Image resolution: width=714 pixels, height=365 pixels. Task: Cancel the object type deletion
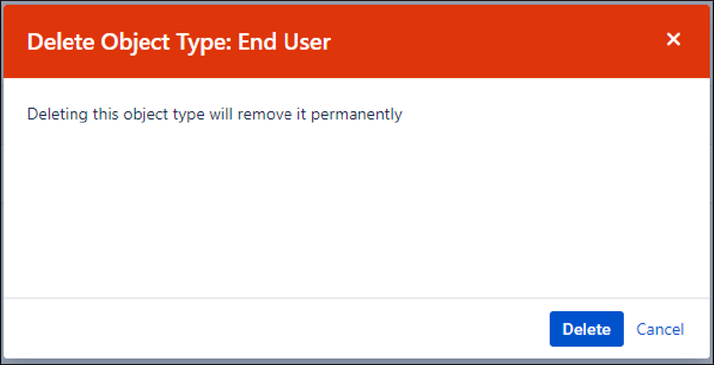click(660, 329)
